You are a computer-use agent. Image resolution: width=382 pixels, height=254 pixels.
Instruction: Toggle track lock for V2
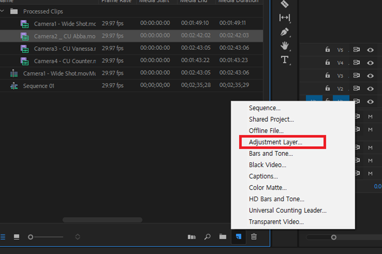328,88
